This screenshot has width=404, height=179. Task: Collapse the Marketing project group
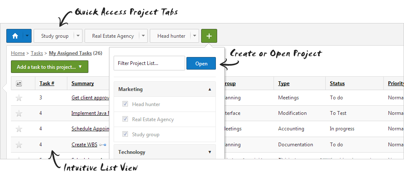click(x=210, y=89)
